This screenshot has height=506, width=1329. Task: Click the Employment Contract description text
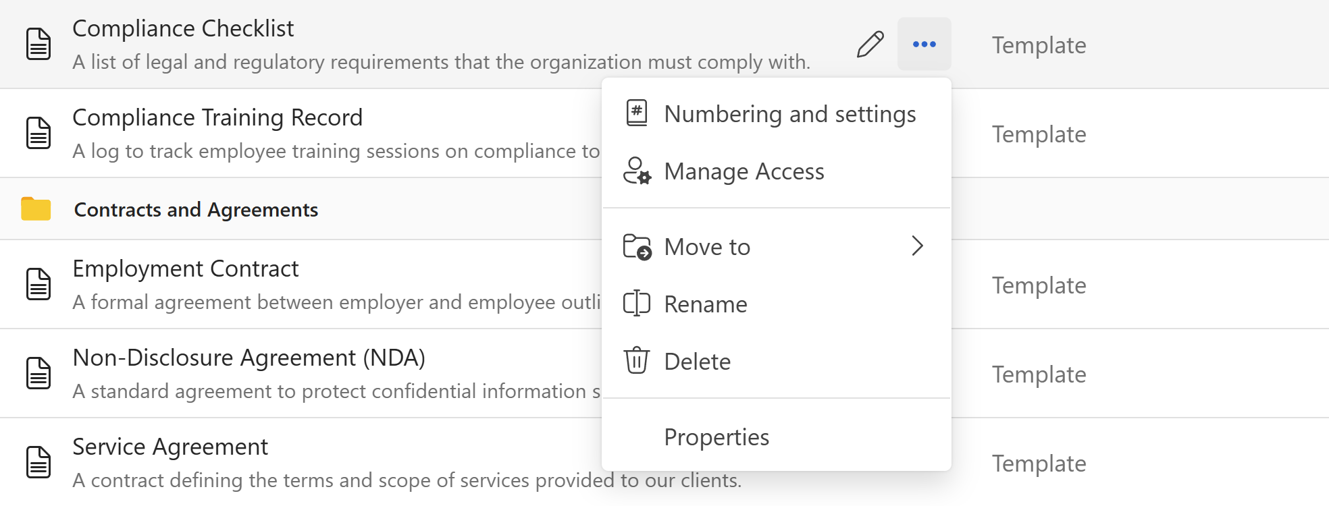[x=336, y=302]
